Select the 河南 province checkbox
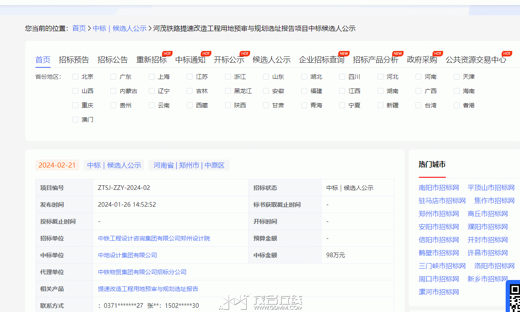Image resolution: width=520 pixels, height=312 pixels. click(x=418, y=77)
